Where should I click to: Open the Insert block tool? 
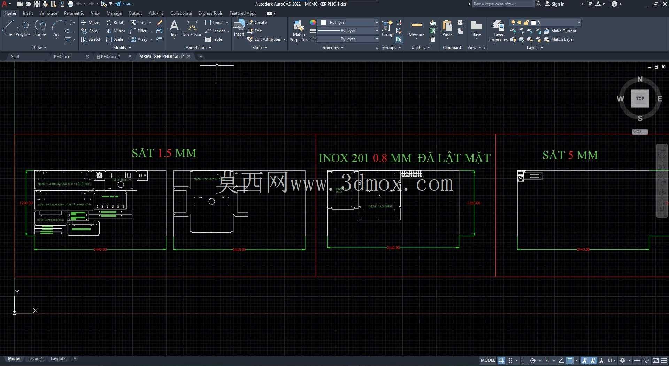(x=239, y=28)
